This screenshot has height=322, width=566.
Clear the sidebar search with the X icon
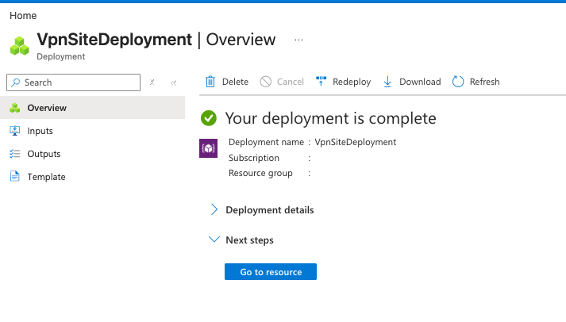152,82
